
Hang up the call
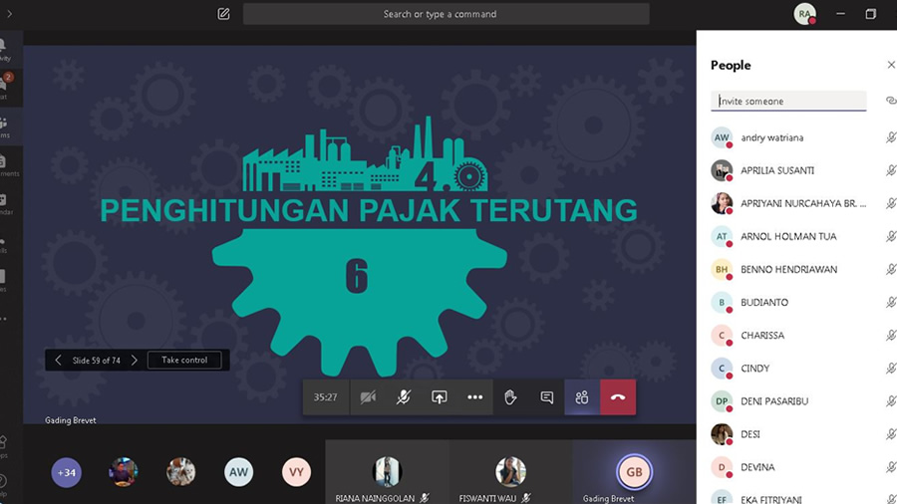[618, 396]
